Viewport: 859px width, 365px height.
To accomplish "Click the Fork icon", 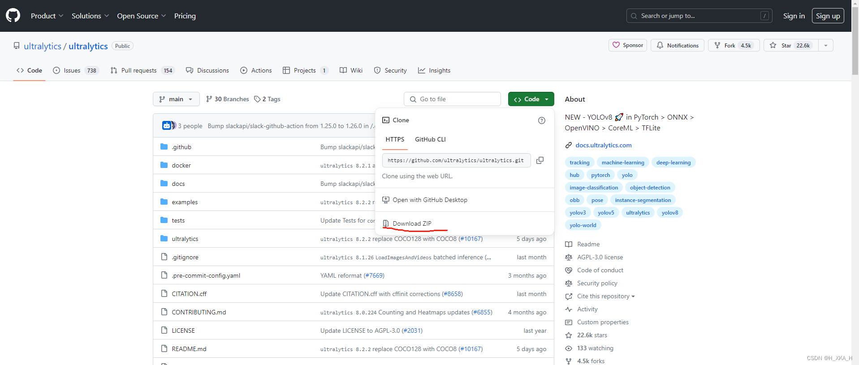I will tap(717, 45).
